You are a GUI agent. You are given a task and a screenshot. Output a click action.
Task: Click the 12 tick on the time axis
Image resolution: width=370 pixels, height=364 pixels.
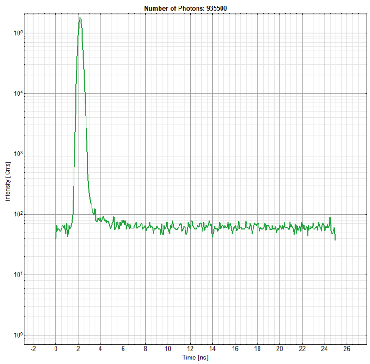click(x=190, y=349)
